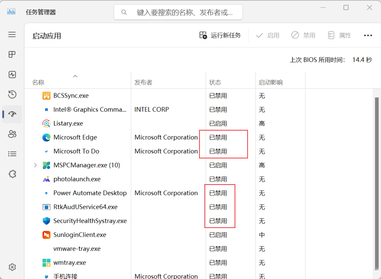The image size is (381, 279).
Task: Click the 启动应用 page title
Action: (47, 36)
